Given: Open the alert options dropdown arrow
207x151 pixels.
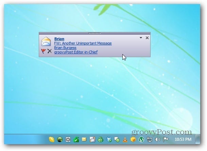Looking at the screenshot, I should pos(141,38).
